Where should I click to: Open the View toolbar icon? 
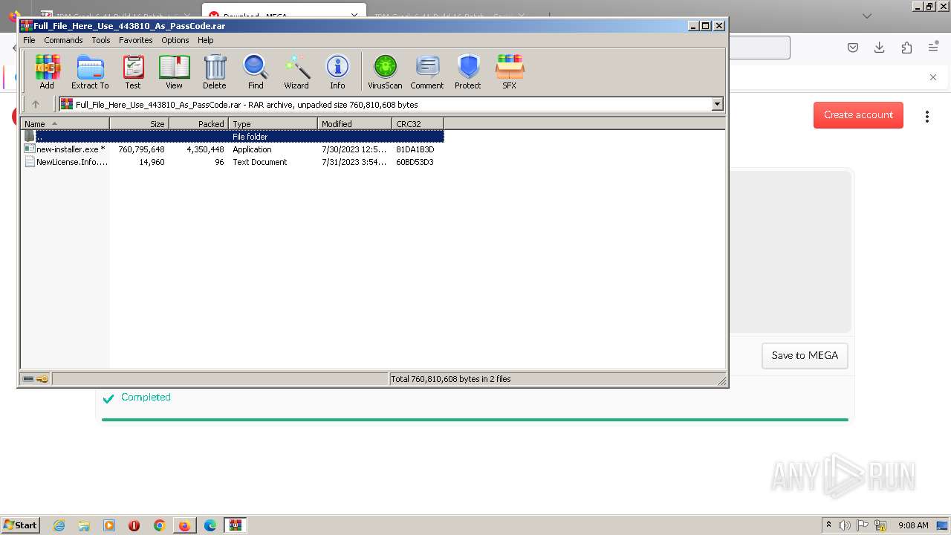pos(174,72)
